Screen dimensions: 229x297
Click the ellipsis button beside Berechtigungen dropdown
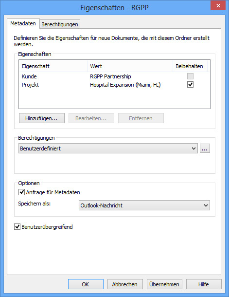click(x=205, y=148)
